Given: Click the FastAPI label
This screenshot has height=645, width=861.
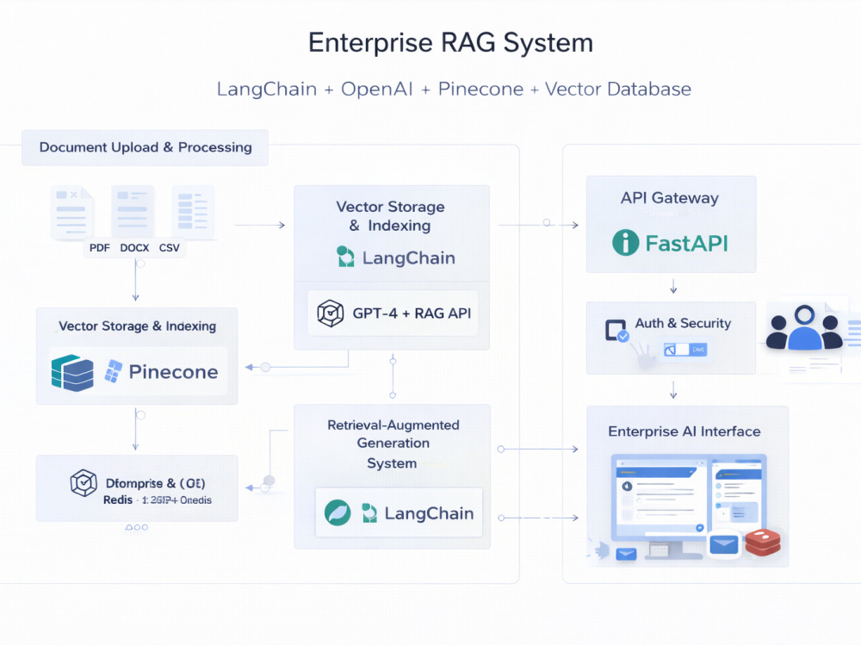Looking at the screenshot, I should (686, 243).
